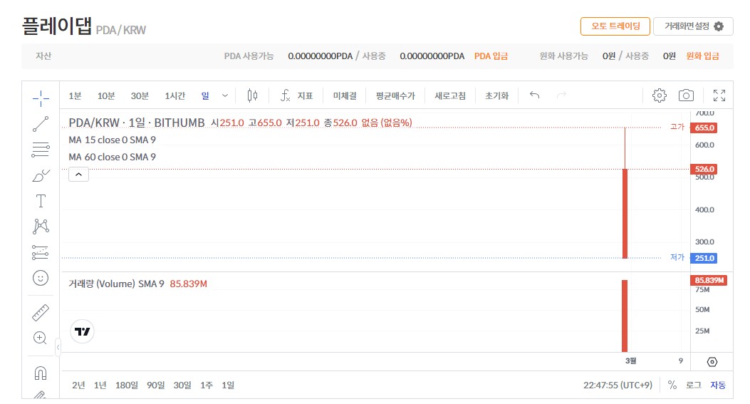This screenshot has height=404, width=750.
Task: Click the red volume bar
Action: pyautogui.click(x=625, y=316)
